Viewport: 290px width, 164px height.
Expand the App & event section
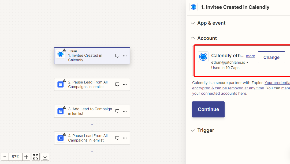(211, 23)
